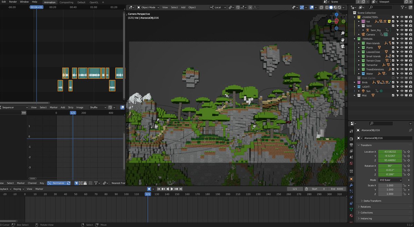Select wireframe viewport shading mode
This screenshot has width=414, height=227.
(x=327, y=7)
